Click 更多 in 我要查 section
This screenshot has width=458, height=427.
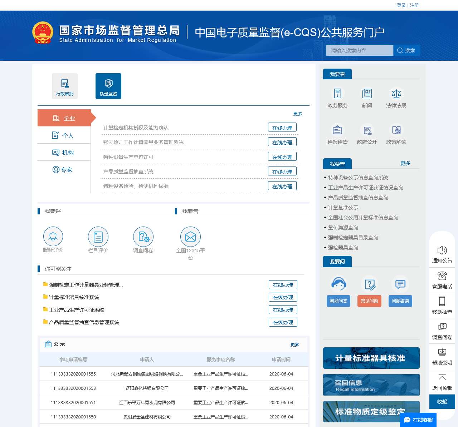pyautogui.click(x=405, y=163)
